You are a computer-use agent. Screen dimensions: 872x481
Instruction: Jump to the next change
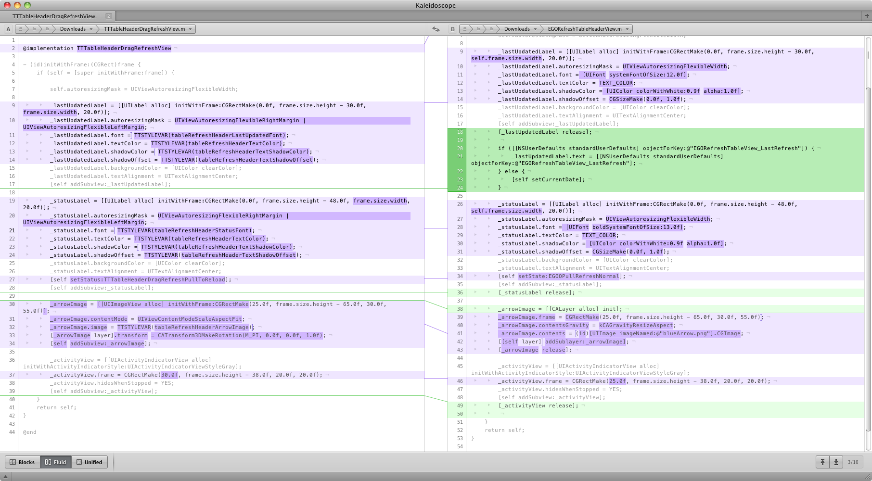836,462
